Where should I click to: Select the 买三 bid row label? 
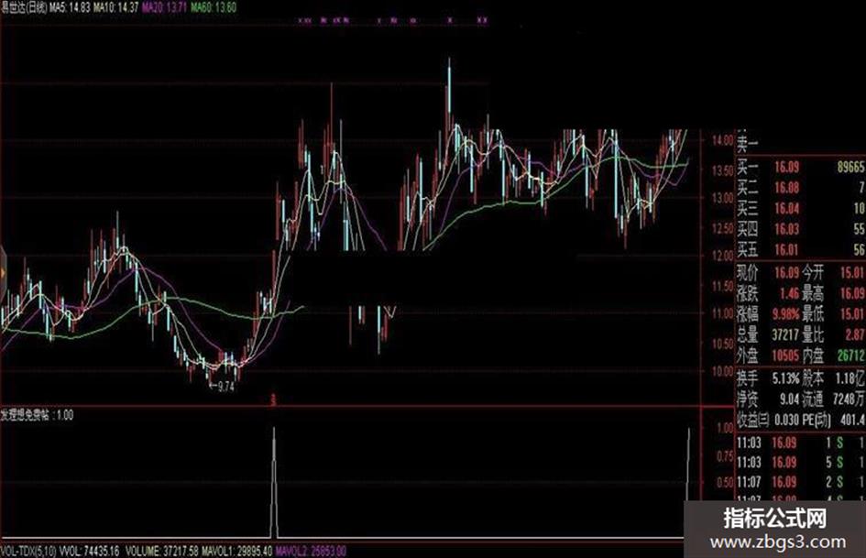748,208
